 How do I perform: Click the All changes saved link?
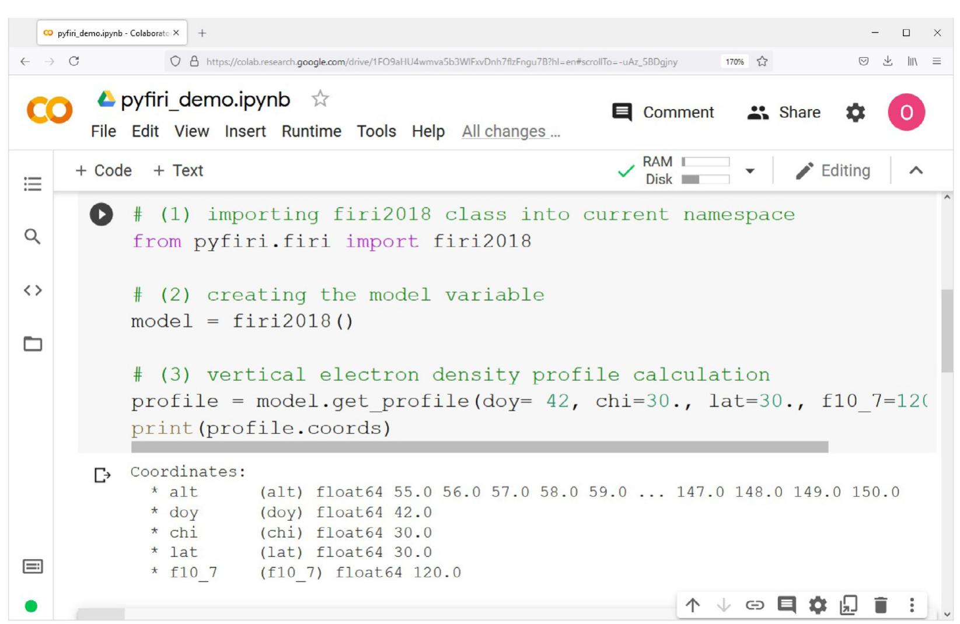tap(511, 131)
